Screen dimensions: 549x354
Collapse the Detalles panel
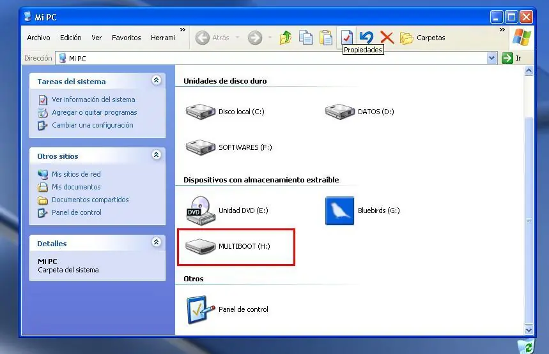tap(156, 242)
